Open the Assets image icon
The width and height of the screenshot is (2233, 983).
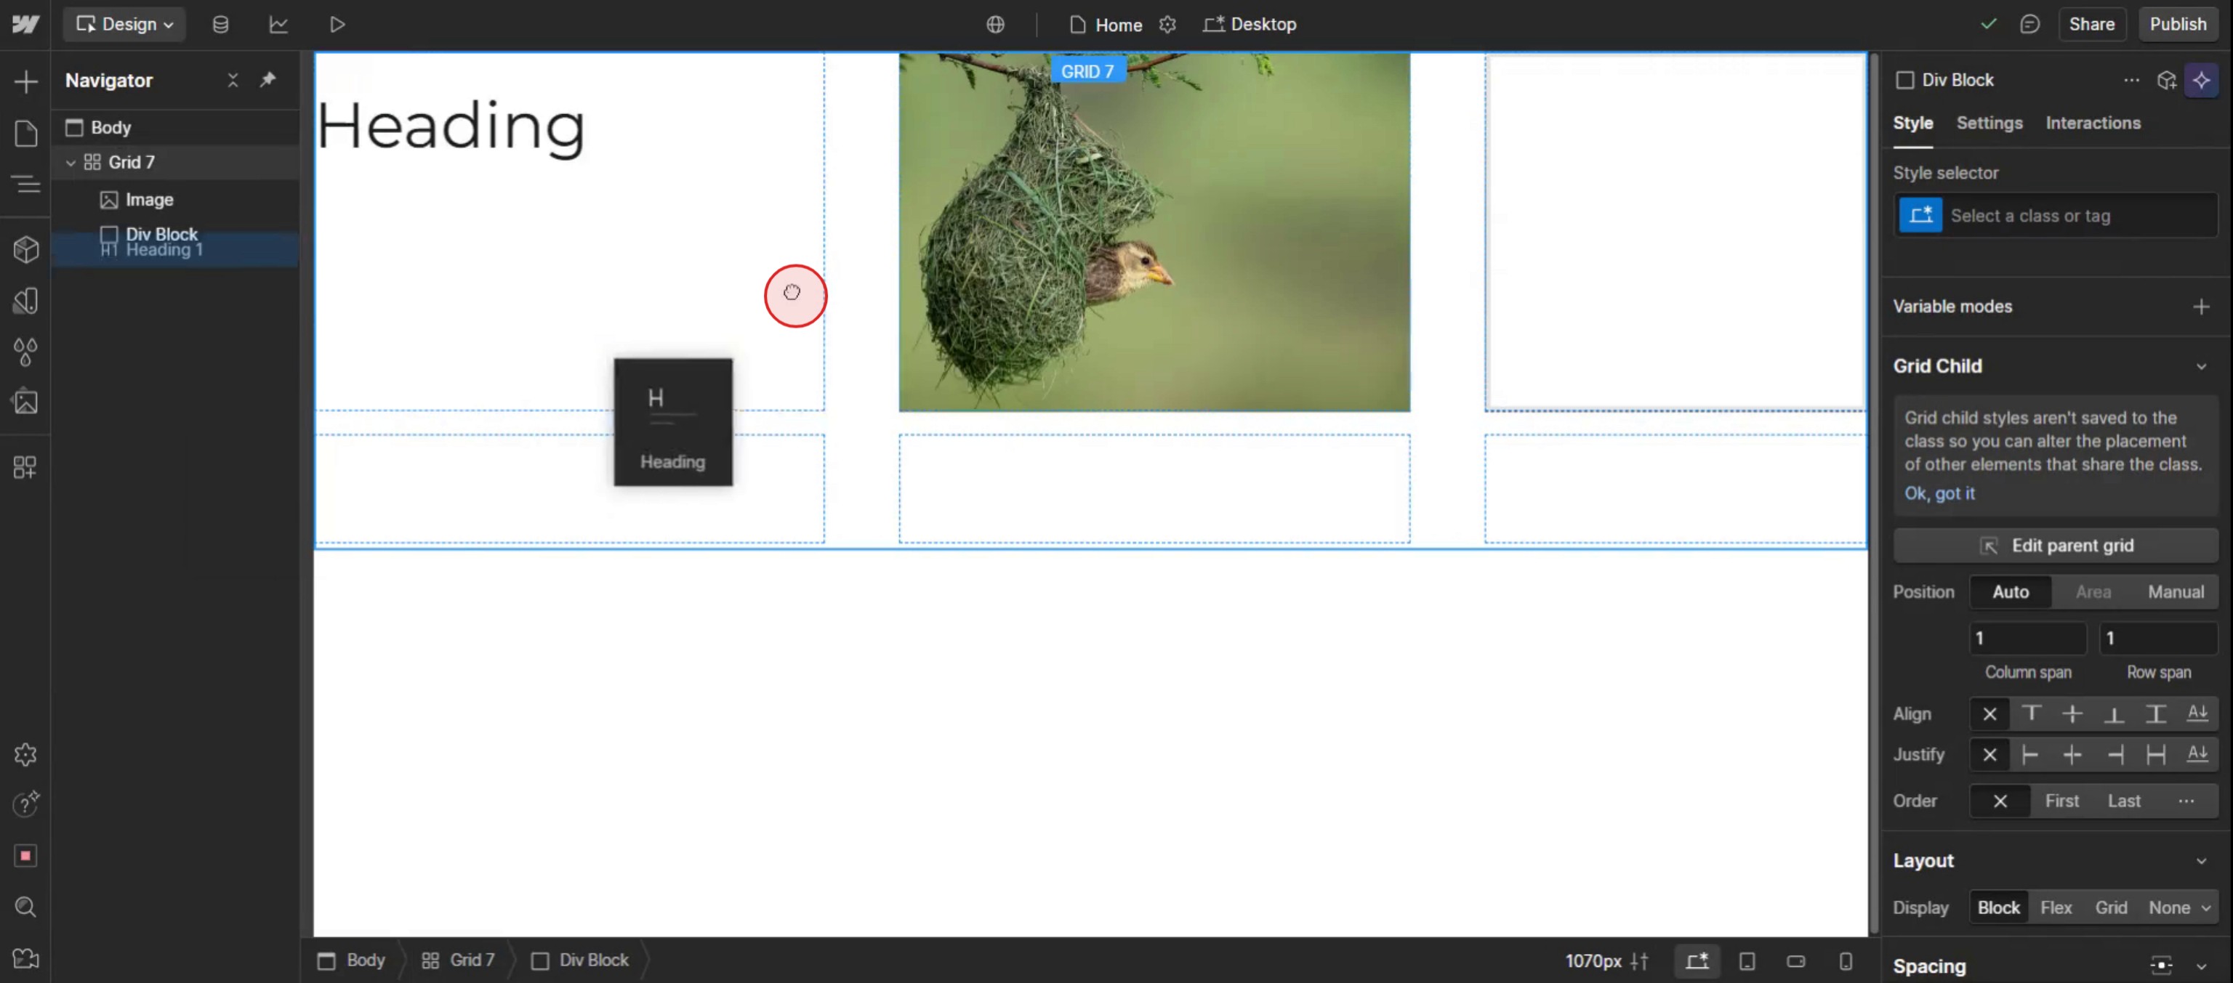click(26, 402)
